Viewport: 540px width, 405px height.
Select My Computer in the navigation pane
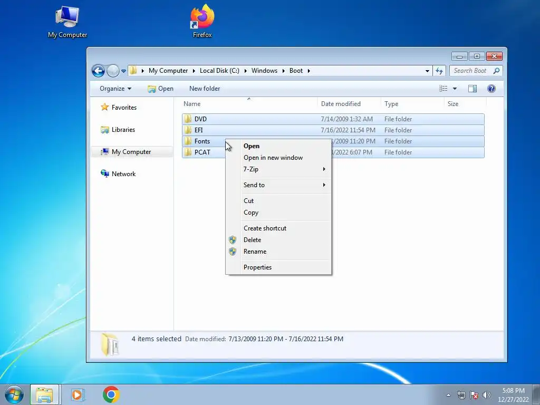pos(131,152)
